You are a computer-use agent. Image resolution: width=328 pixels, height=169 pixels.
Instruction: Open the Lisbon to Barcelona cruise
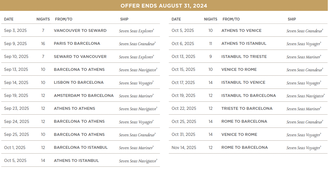click(x=79, y=82)
